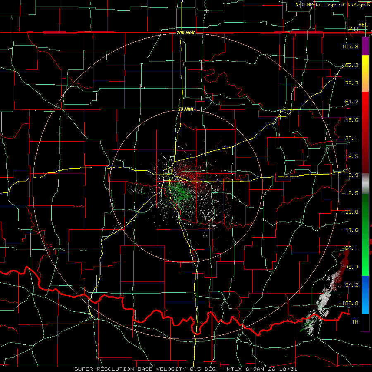Click the 45.6 velocity scale value
Screen dimensions: 372x372
pos(351,120)
